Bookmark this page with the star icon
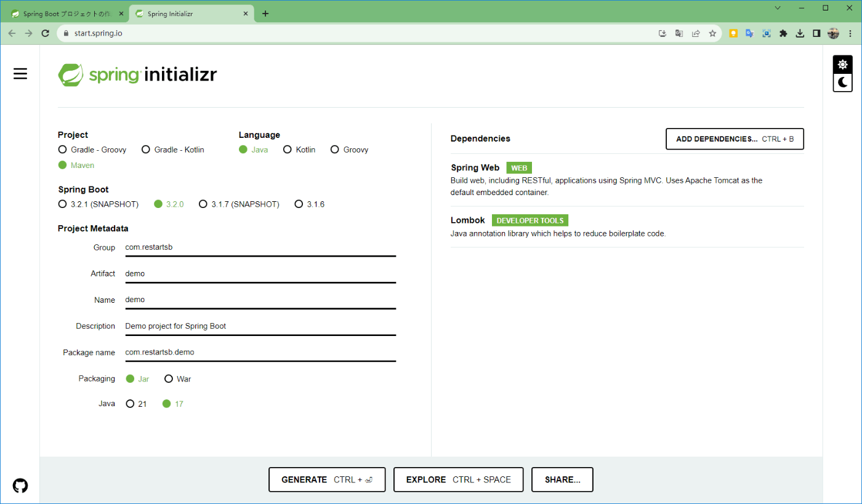 pos(712,33)
